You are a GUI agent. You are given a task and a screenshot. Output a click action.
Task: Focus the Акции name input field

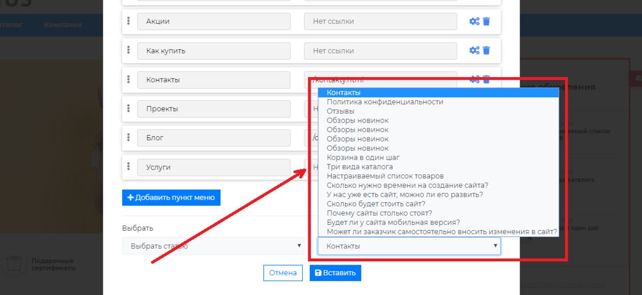point(214,21)
